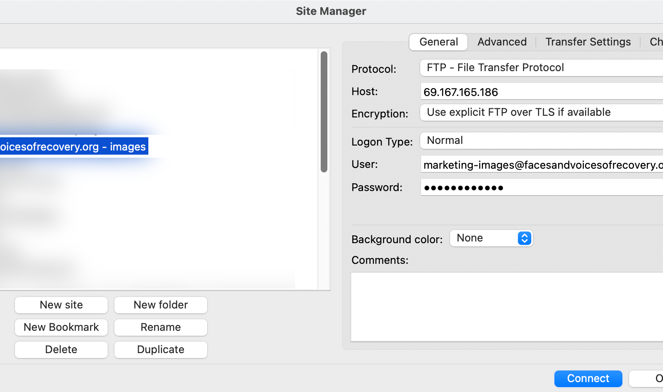Click the Connect button
Viewport: 663px width, 392px height.
[x=588, y=378]
